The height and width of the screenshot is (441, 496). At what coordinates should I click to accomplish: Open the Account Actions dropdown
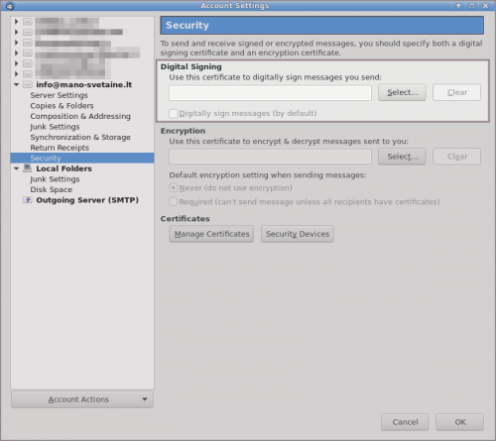point(82,399)
